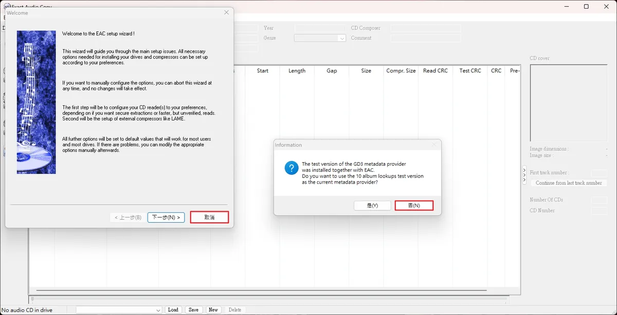This screenshot has width=617, height=315.
Task: Click 下一步(N) > to continue the wizard
Action: 166,218
